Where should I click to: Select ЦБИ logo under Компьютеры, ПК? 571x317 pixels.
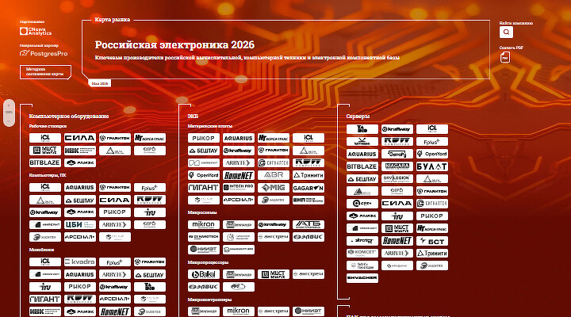[x=80, y=224]
